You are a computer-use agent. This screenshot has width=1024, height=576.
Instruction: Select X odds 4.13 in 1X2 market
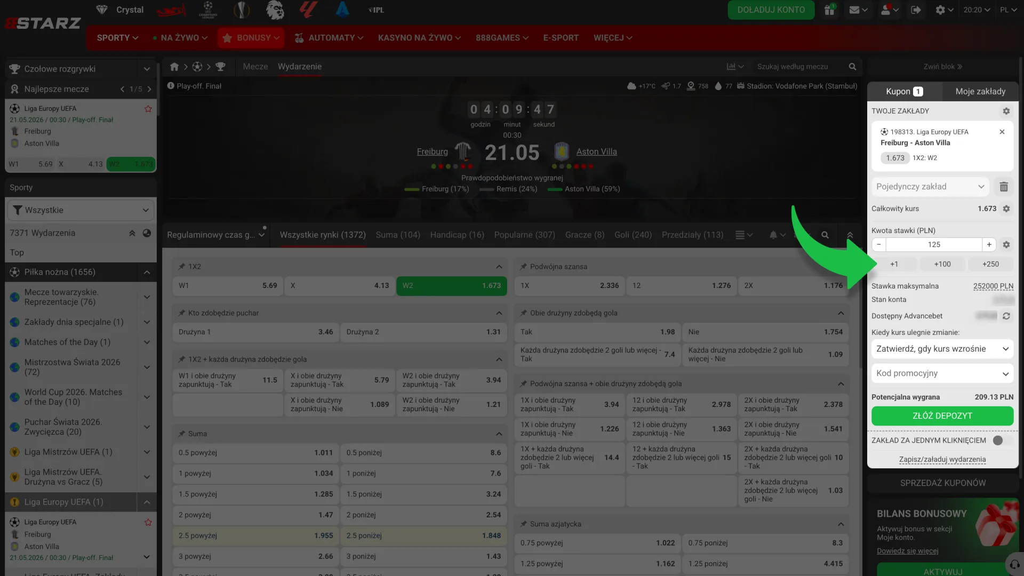click(340, 286)
